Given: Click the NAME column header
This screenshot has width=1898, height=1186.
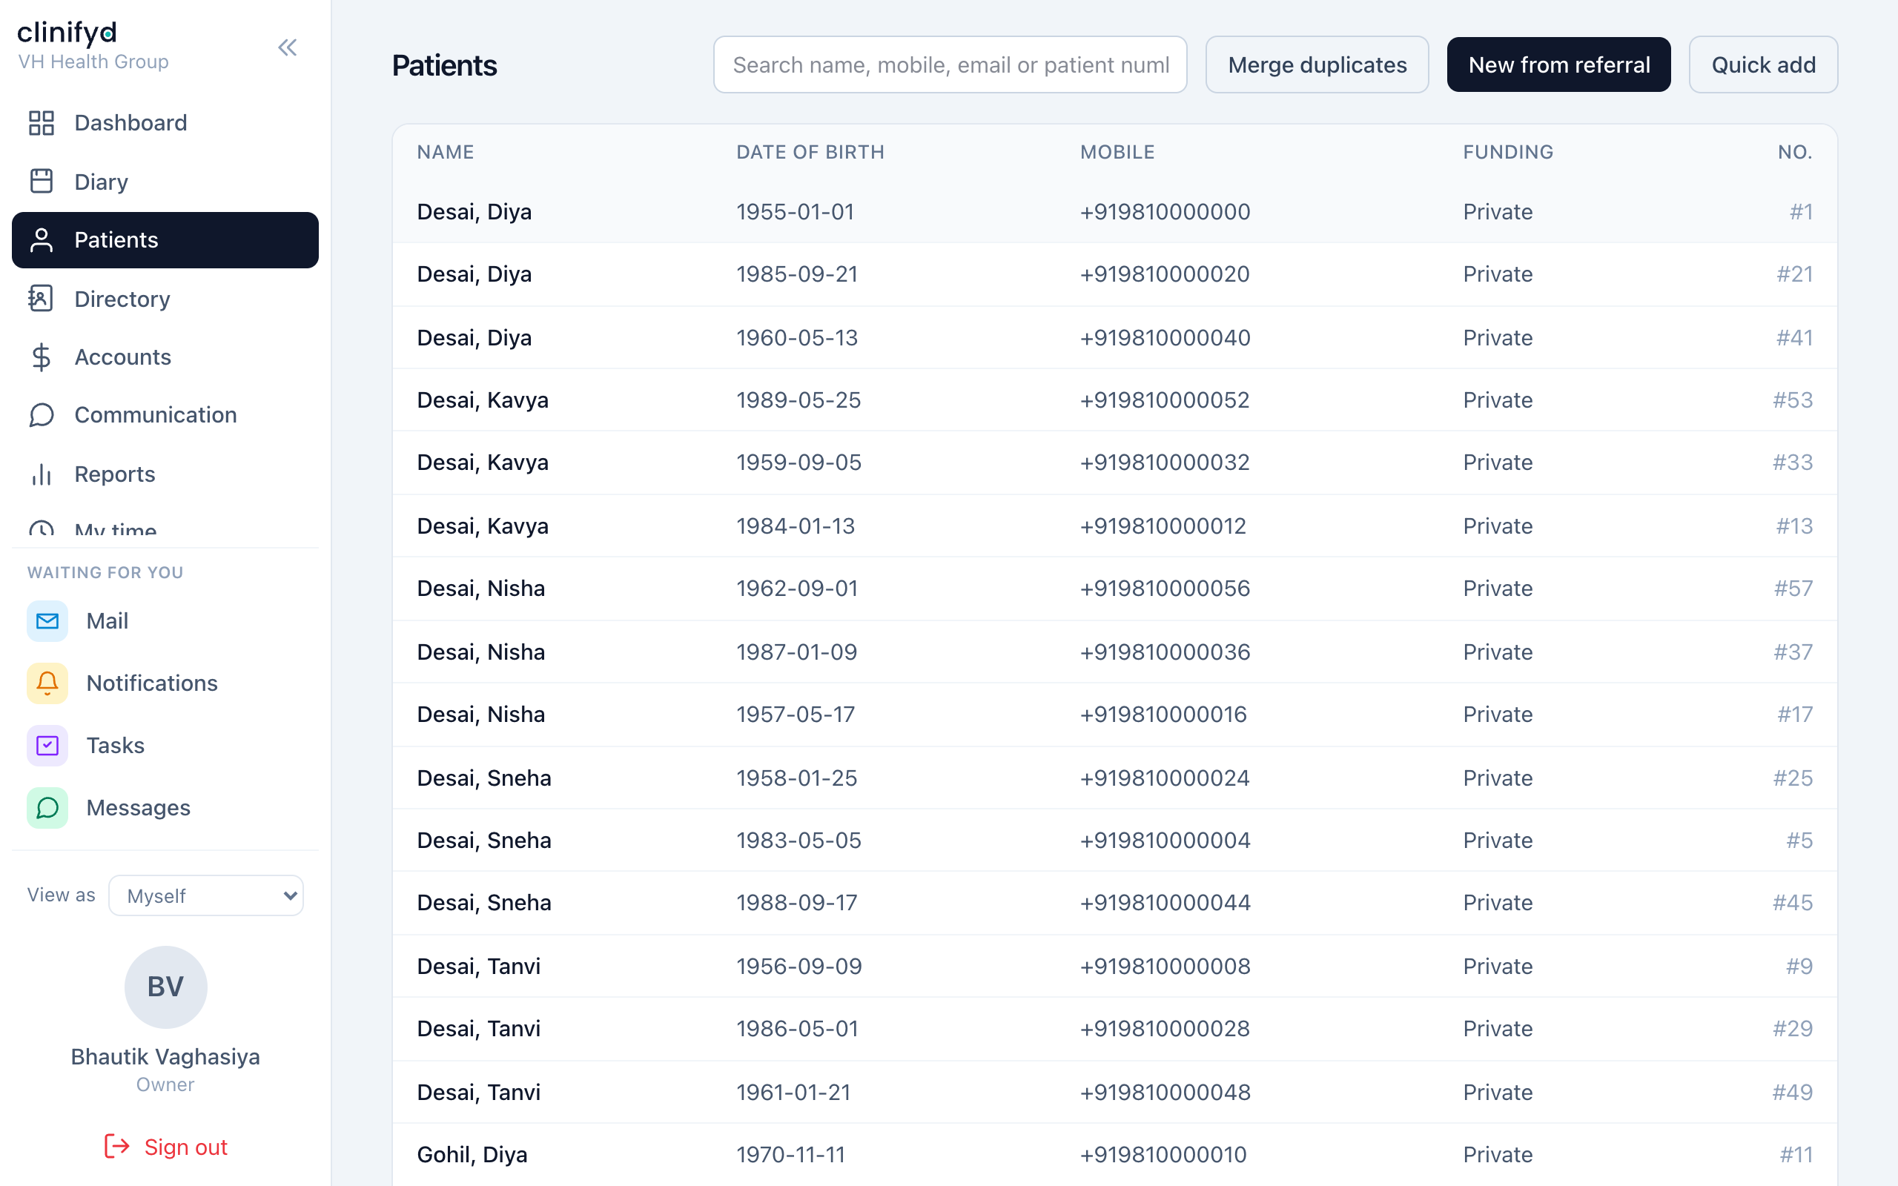Looking at the screenshot, I should click(x=446, y=152).
